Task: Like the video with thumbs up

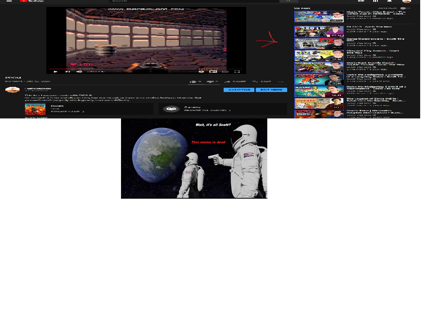Action: 193,81
